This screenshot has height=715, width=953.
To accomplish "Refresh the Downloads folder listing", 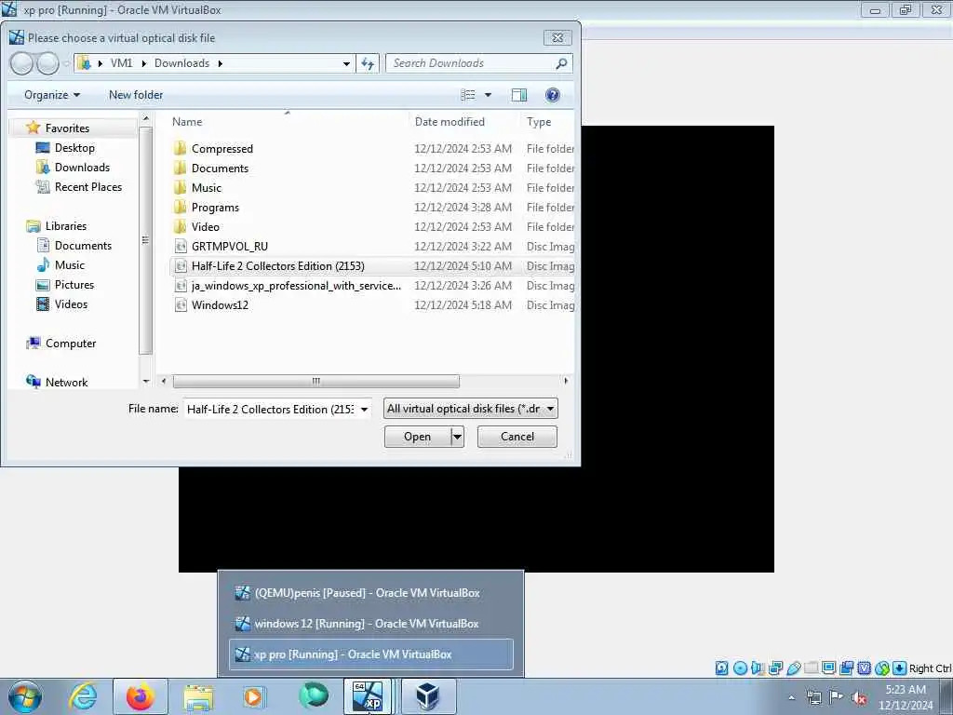I will click(368, 63).
